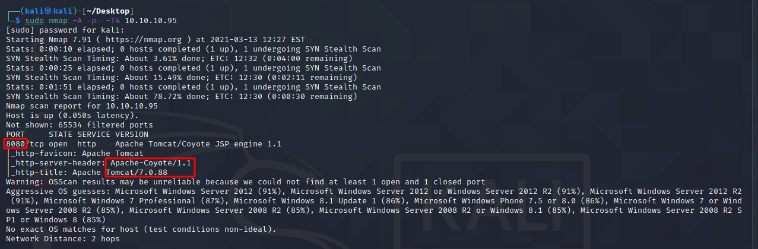Click the 'Host is up (0.050s latency)' line
This screenshot has width=758, height=249.
[x=72, y=116]
